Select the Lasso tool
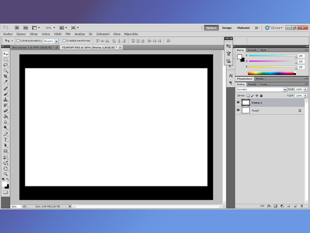Viewport: 310px width, 233px height. pyautogui.click(x=6, y=65)
